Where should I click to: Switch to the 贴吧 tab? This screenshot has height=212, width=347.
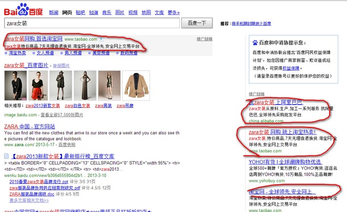point(80,12)
